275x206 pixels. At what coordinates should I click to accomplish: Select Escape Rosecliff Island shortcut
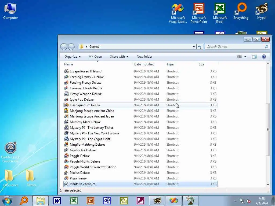140,71
